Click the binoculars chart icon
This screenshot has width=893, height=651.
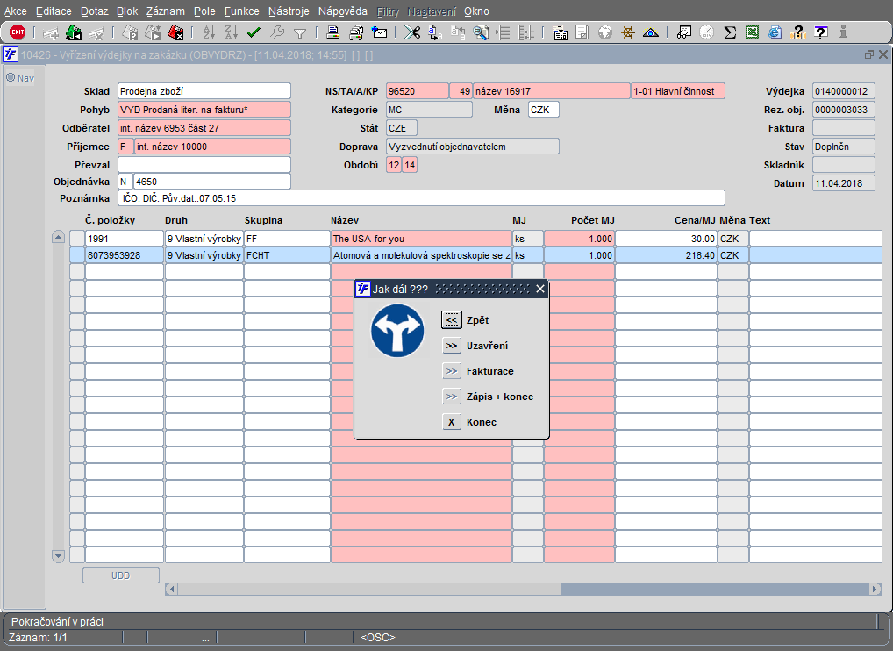coord(684,32)
